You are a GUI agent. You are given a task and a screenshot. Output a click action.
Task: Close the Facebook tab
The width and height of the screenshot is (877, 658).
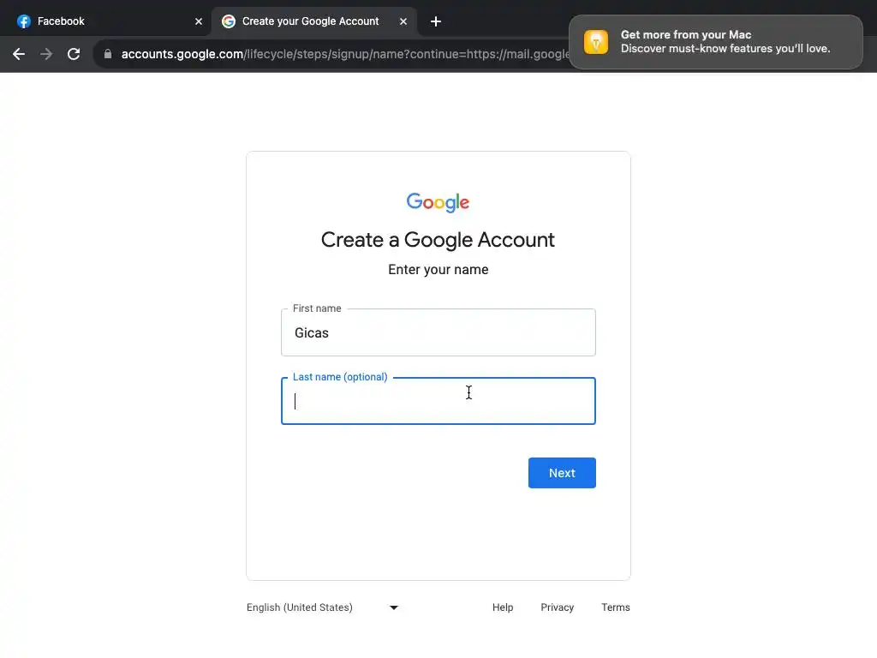click(x=199, y=21)
